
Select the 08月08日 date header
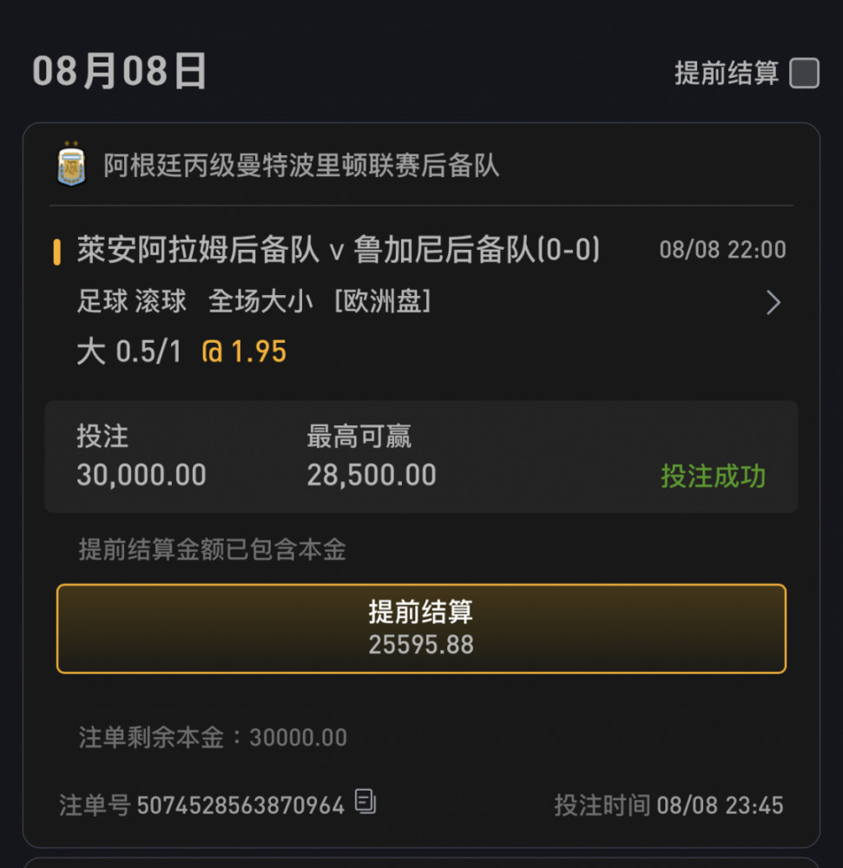click(x=120, y=71)
